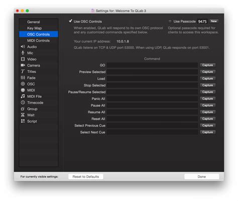
Task: Enable the Use Passcode checkbox
Action: 170,21
